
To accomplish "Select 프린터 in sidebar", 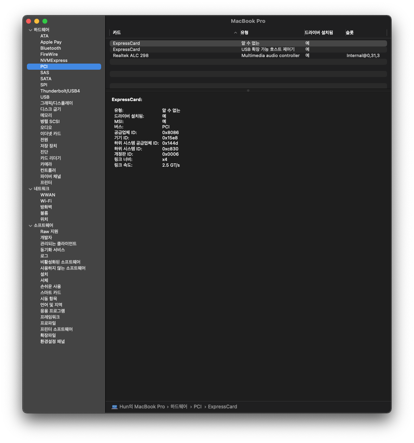I will click(x=46, y=183).
